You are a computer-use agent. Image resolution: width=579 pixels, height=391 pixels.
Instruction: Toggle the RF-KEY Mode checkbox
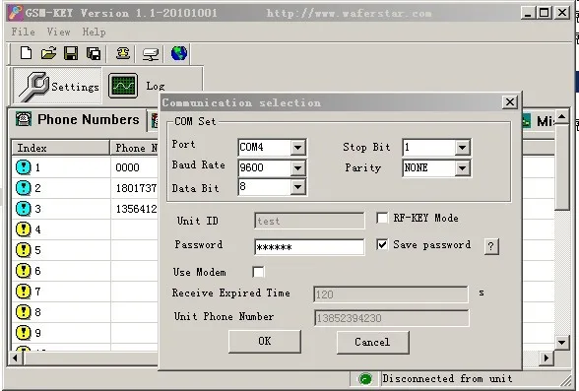click(x=382, y=218)
